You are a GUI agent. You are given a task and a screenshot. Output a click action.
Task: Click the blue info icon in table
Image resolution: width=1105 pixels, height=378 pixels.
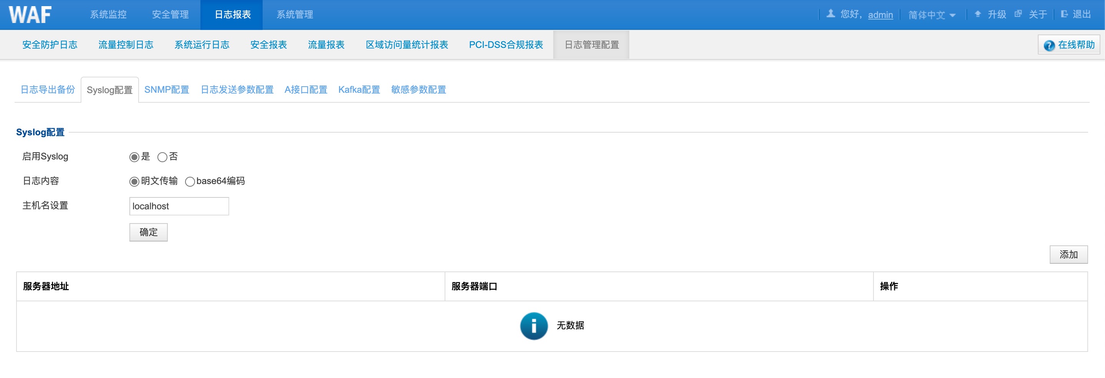click(534, 326)
